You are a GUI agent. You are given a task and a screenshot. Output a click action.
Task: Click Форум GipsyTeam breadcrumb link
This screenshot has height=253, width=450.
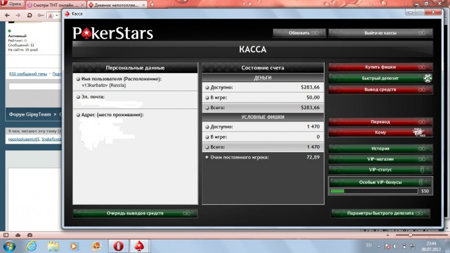click(30, 114)
